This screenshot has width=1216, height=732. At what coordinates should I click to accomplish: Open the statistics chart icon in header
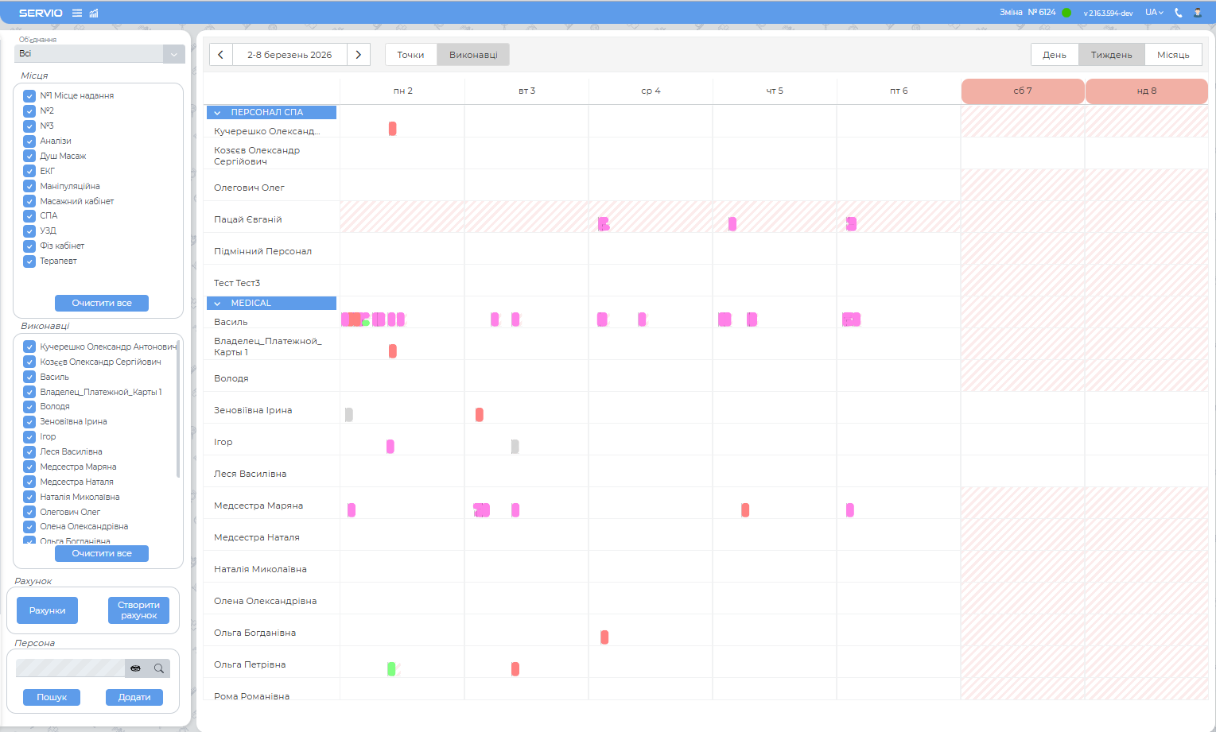[x=94, y=13]
